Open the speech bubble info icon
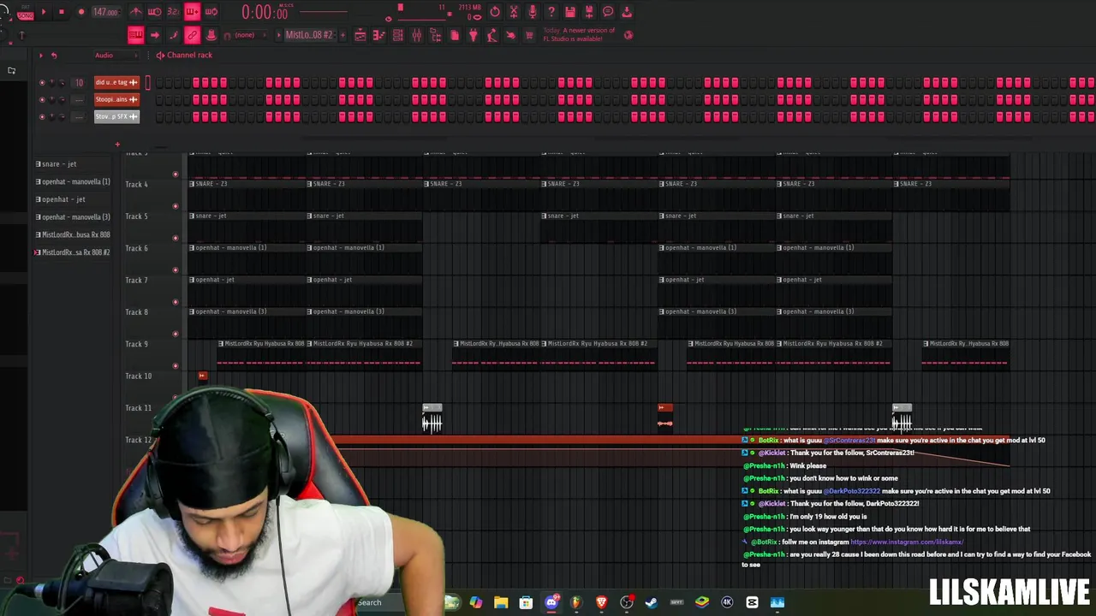The height and width of the screenshot is (616, 1096). click(x=608, y=12)
